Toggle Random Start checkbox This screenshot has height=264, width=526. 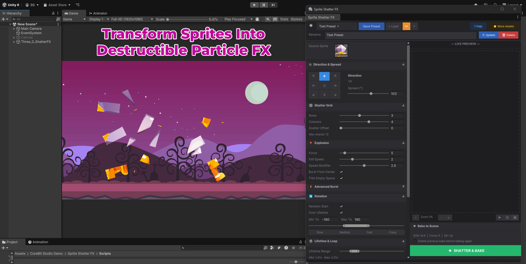pyautogui.click(x=341, y=206)
